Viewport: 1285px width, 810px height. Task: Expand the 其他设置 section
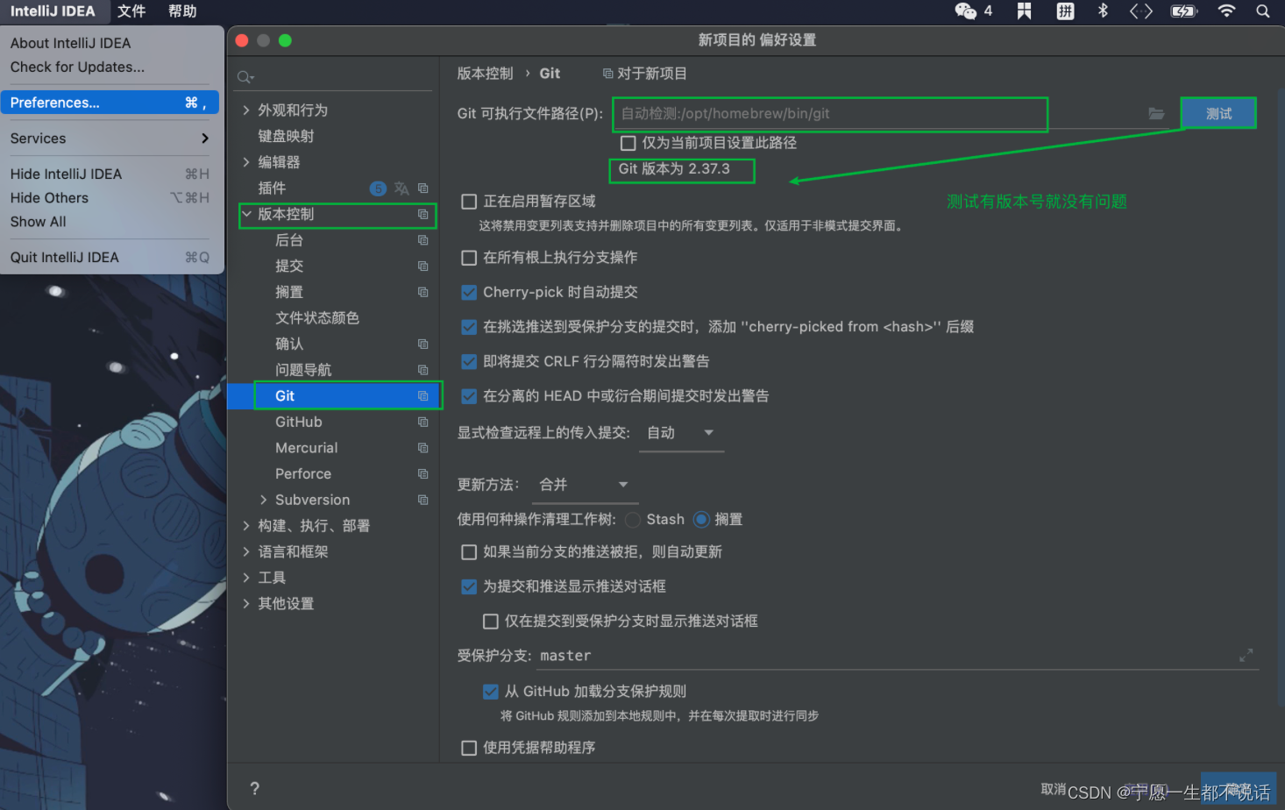coord(246,604)
